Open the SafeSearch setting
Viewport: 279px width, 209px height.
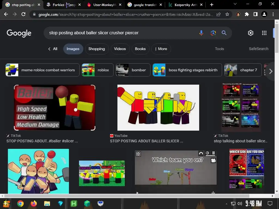[259, 49]
